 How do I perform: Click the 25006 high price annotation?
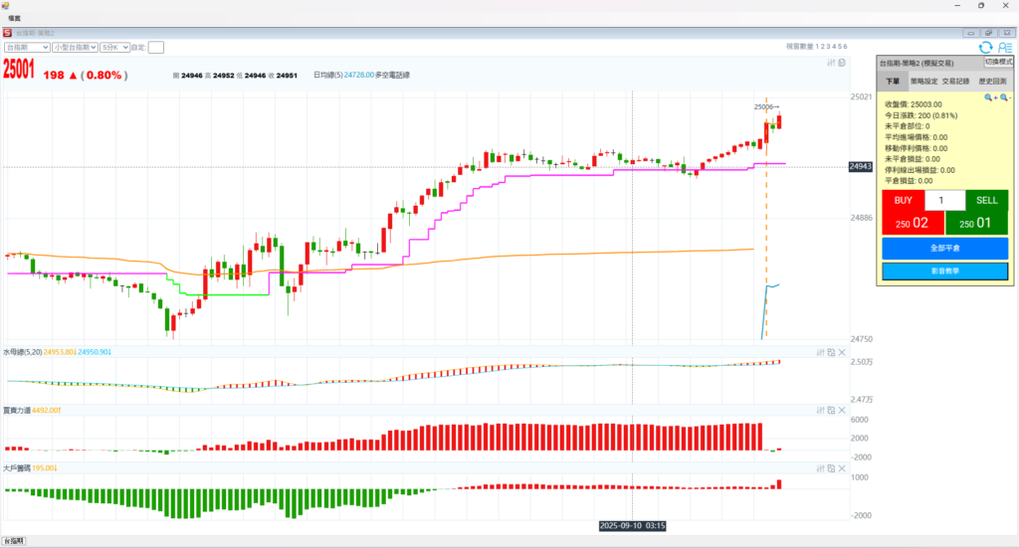coord(766,107)
